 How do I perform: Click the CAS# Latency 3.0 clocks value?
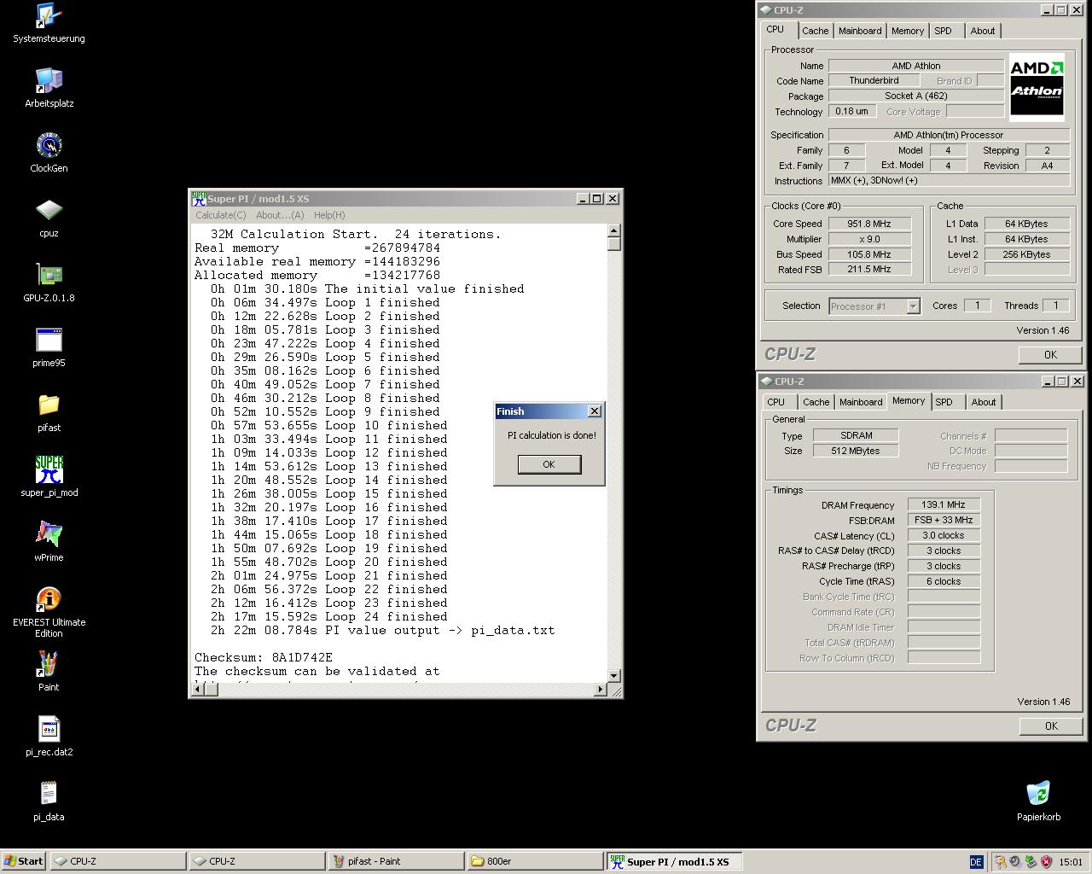944,535
